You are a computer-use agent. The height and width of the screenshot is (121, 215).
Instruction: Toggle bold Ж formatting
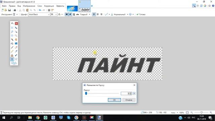[67, 14]
